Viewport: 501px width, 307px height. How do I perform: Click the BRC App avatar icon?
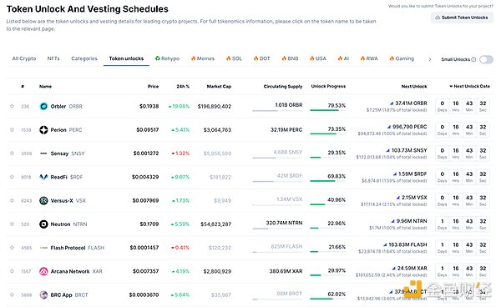pyautogui.click(x=43, y=294)
